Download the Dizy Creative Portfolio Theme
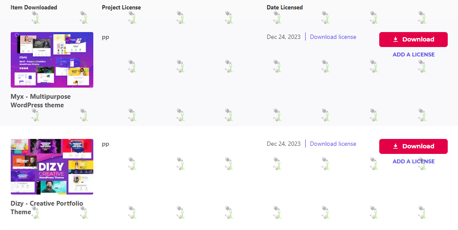The image size is (458, 230). tap(413, 146)
